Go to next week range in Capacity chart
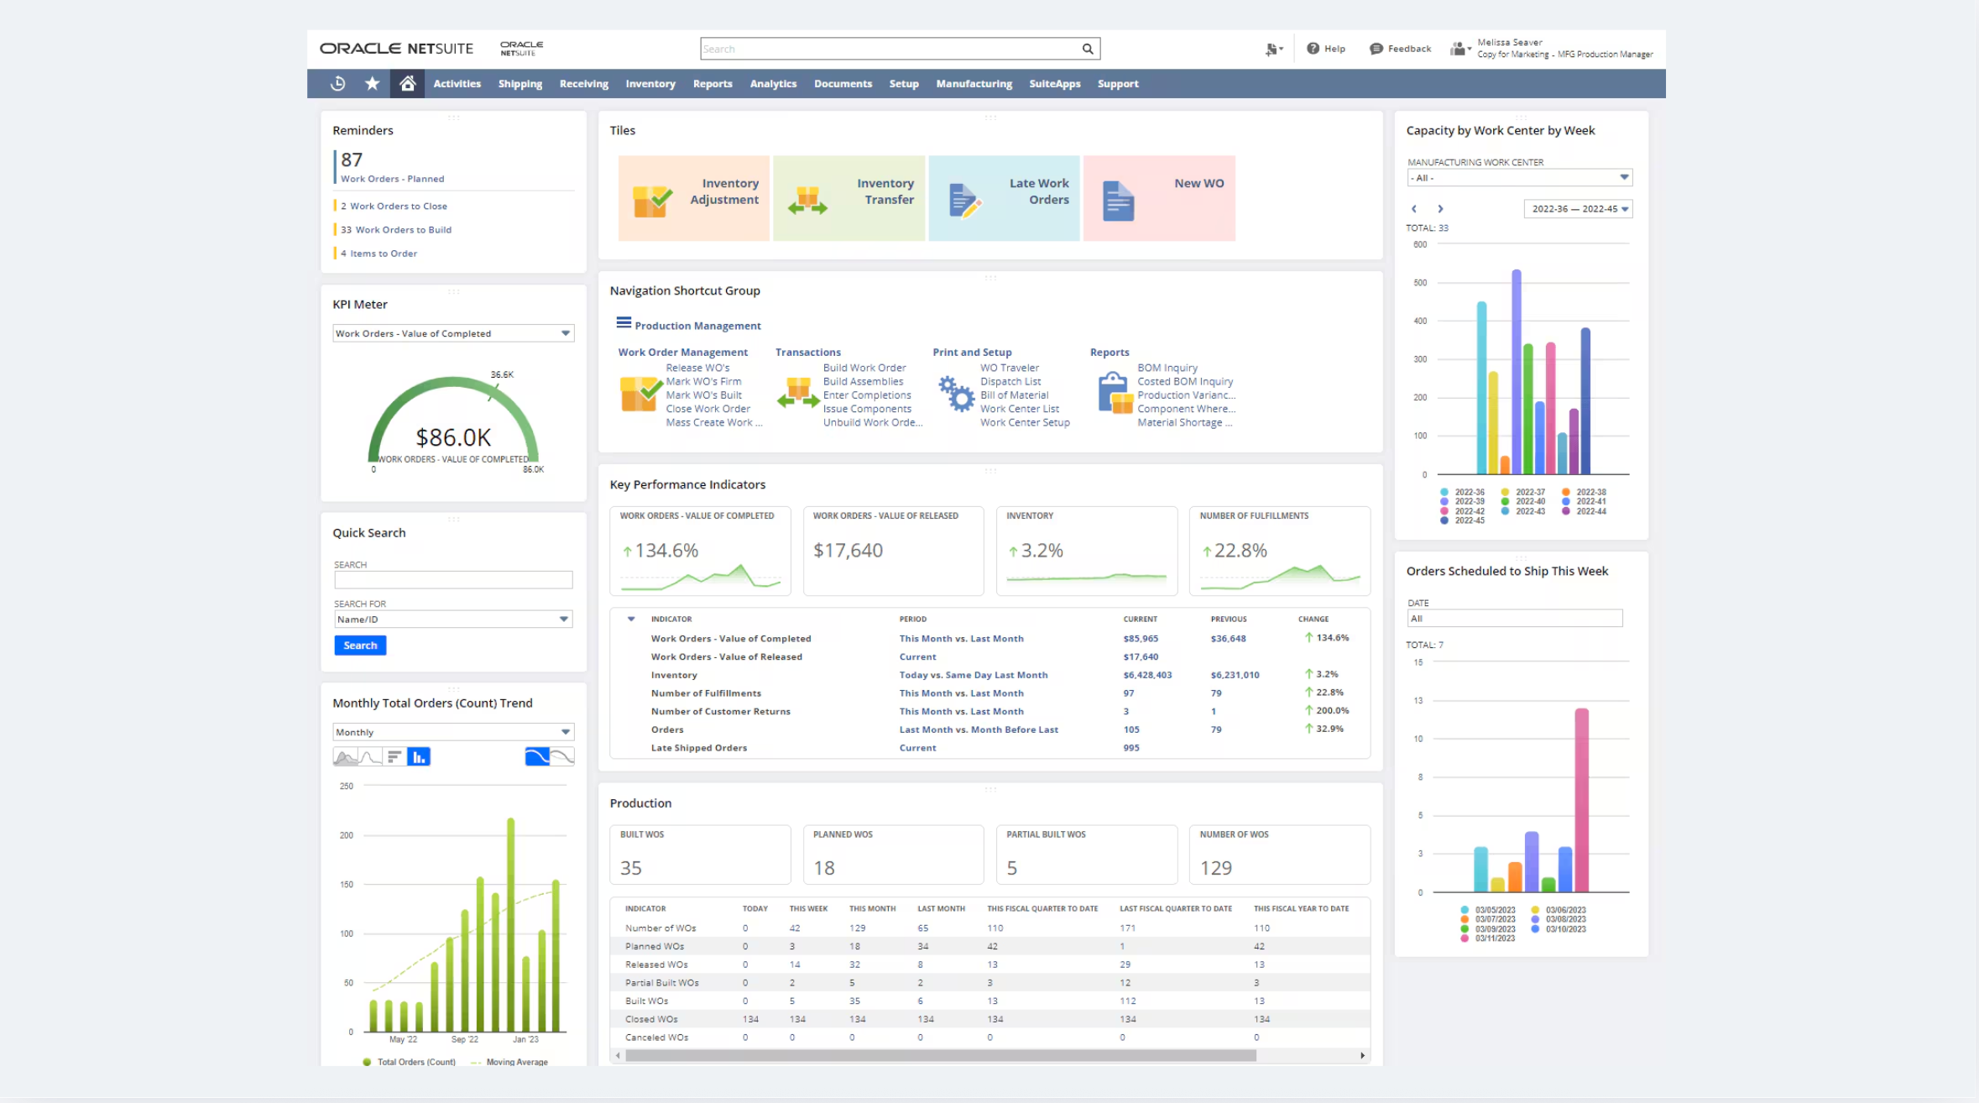Image resolution: width=1979 pixels, height=1103 pixels. coord(1440,209)
